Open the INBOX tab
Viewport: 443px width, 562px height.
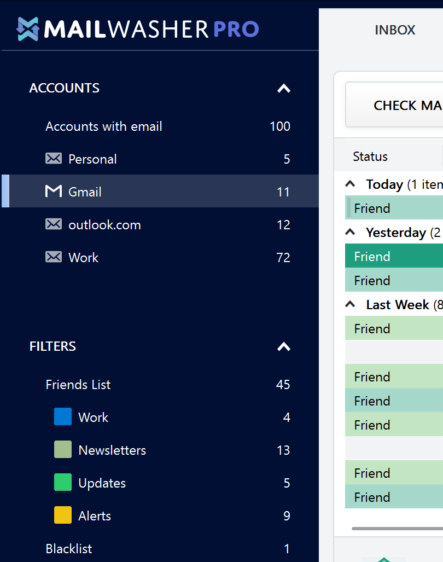point(395,30)
